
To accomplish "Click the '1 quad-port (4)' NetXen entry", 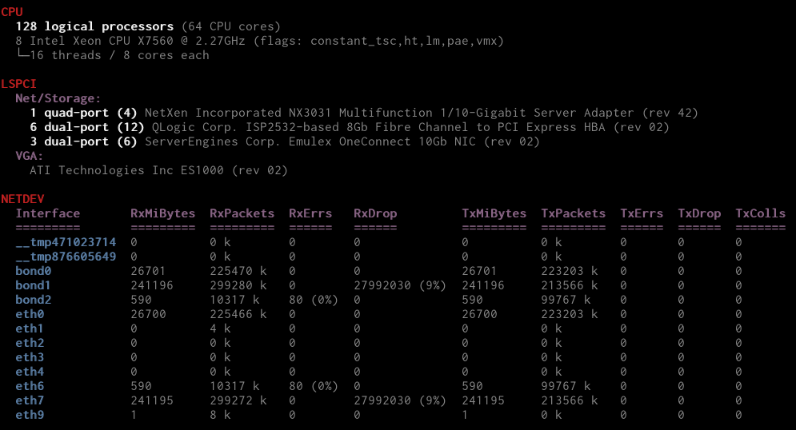I will click(83, 113).
